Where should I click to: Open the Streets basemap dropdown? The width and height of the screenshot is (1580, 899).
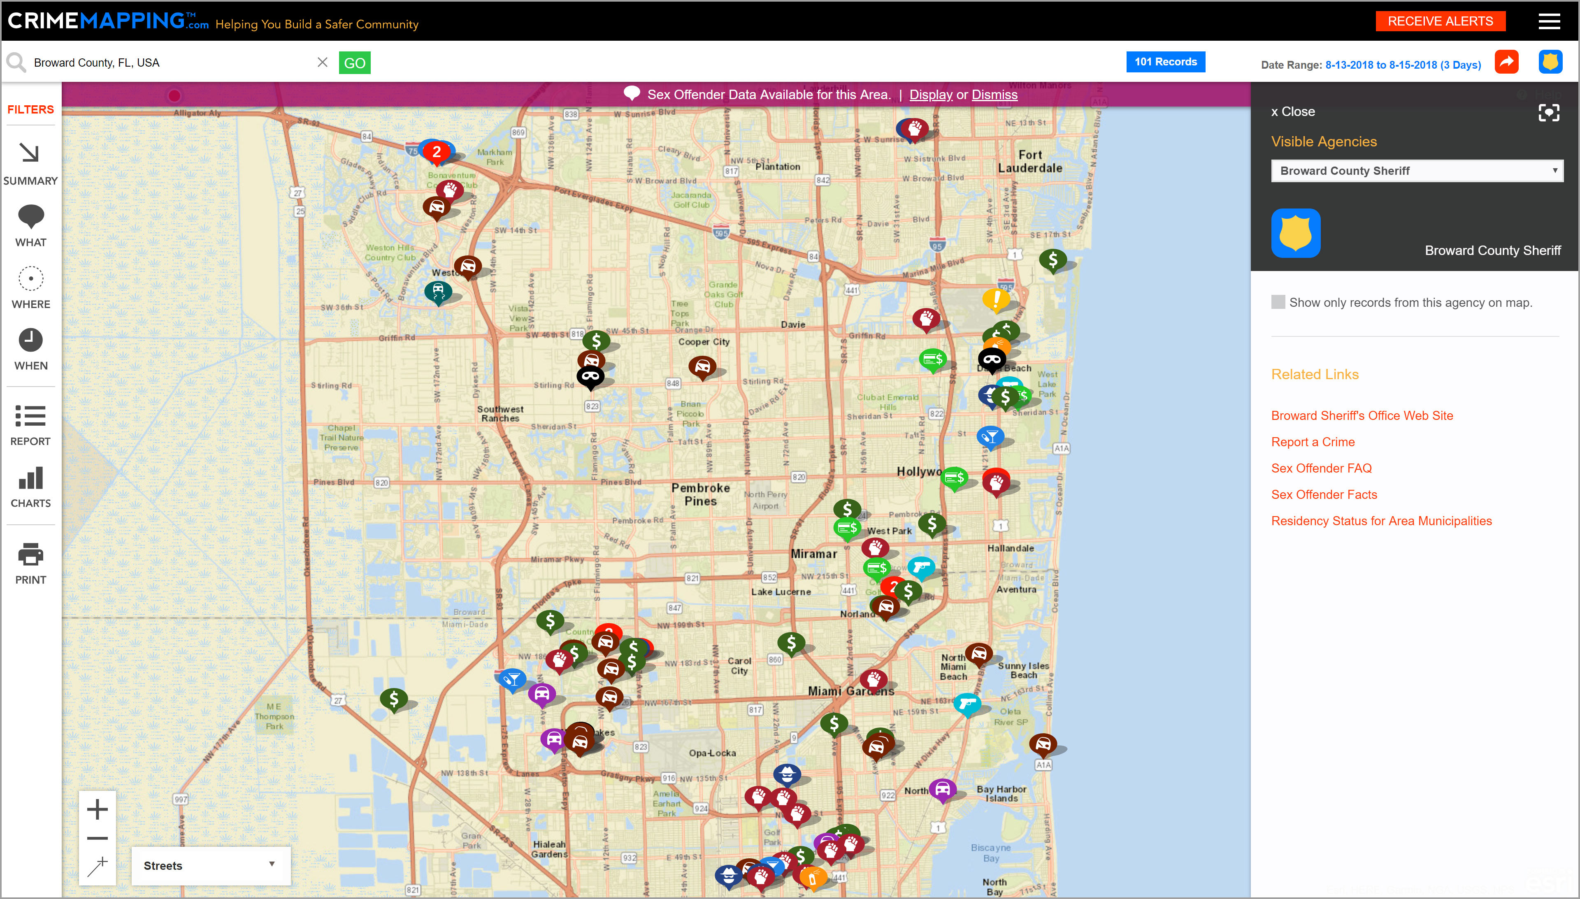211,866
